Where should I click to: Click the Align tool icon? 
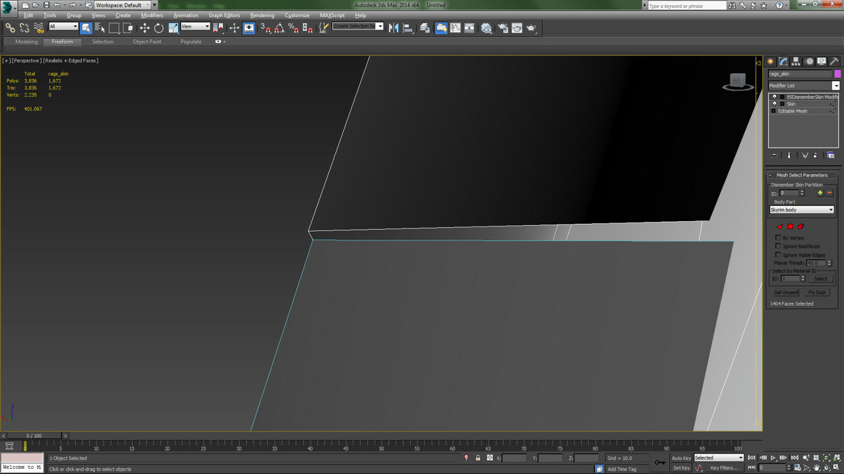coord(408,28)
